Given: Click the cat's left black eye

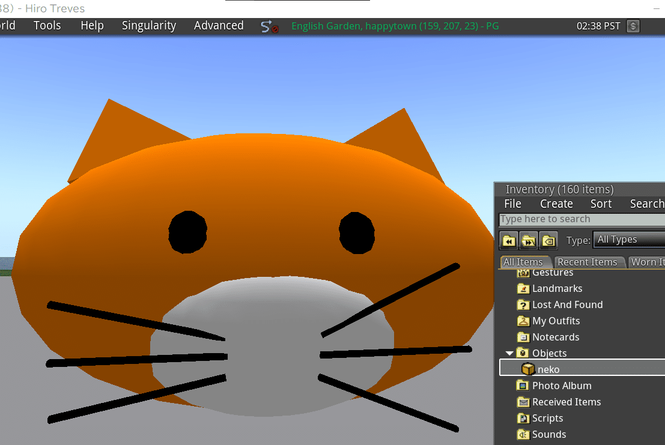Looking at the screenshot, I should [x=188, y=232].
